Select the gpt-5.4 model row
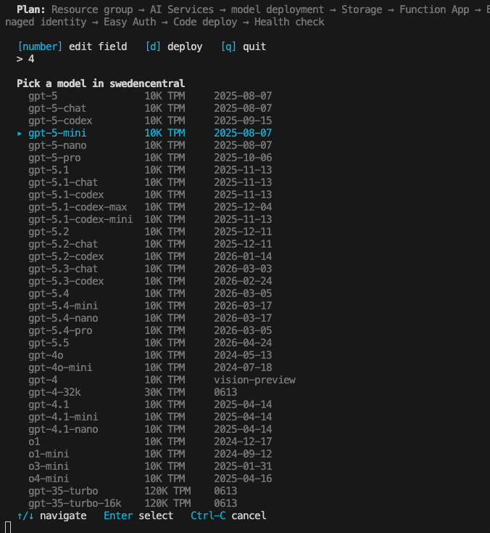 pos(150,293)
